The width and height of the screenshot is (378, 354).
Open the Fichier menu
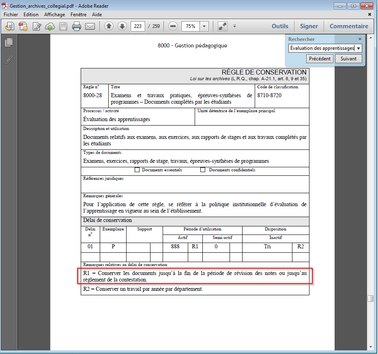coord(11,15)
